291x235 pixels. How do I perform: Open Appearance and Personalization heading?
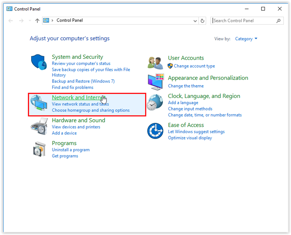pyautogui.click(x=208, y=78)
